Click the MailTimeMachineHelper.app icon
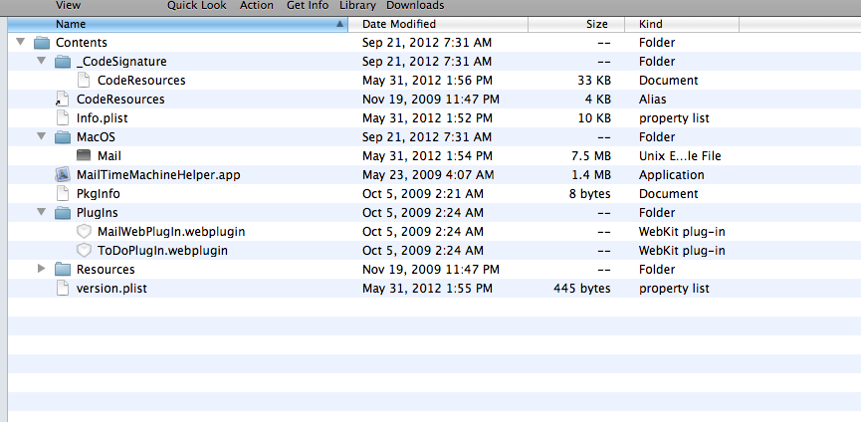 click(x=63, y=175)
